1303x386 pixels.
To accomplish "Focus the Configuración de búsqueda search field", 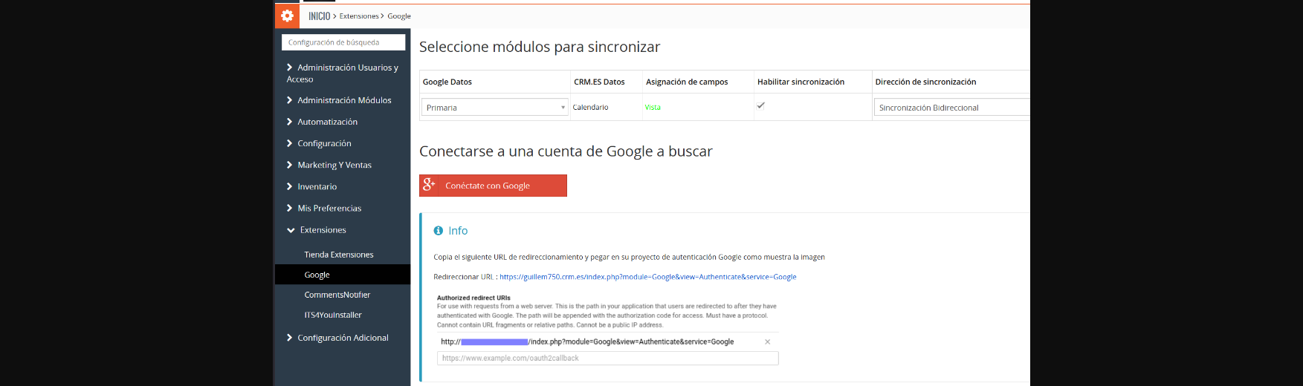I will click(x=343, y=42).
